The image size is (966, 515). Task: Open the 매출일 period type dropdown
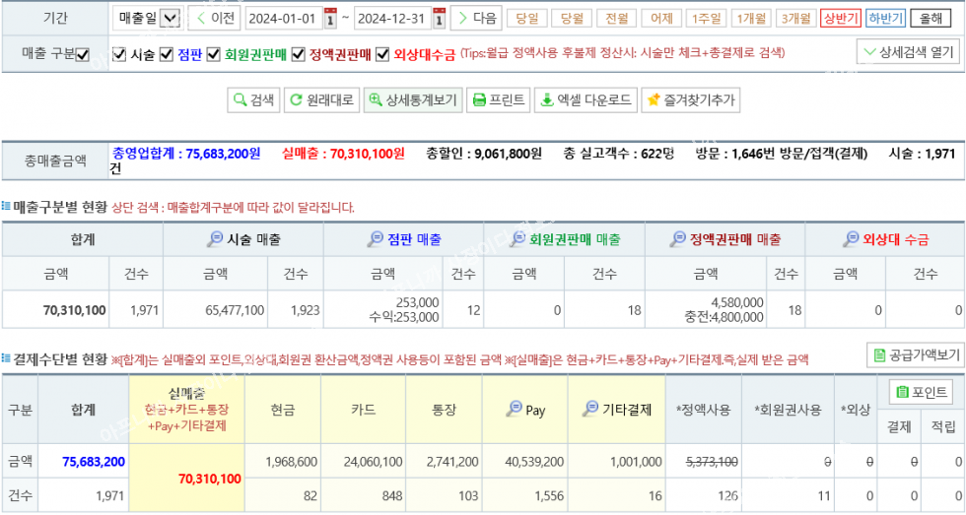point(147,19)
